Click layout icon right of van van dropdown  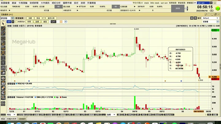point(215,3)
